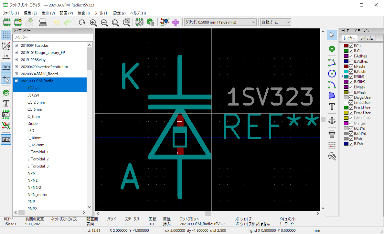Toggle the Edge.Cuts layer checkbox
The height and width of the screenshot is (234, 384).
pos(351,118)
